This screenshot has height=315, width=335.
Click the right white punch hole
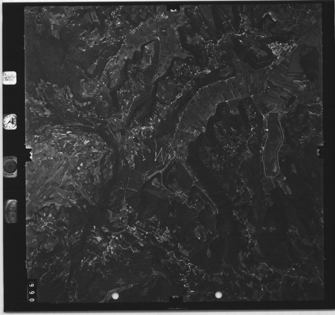click(x=218, y=294)
